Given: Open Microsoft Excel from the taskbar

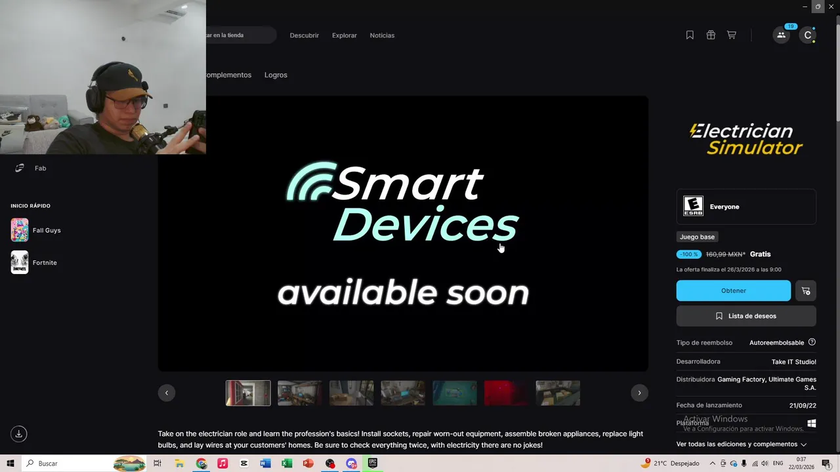Looking at the screenshot, I should 287,463.
